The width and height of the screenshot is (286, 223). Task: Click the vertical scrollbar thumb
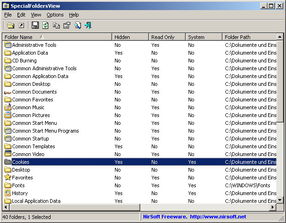coord(280,81)
